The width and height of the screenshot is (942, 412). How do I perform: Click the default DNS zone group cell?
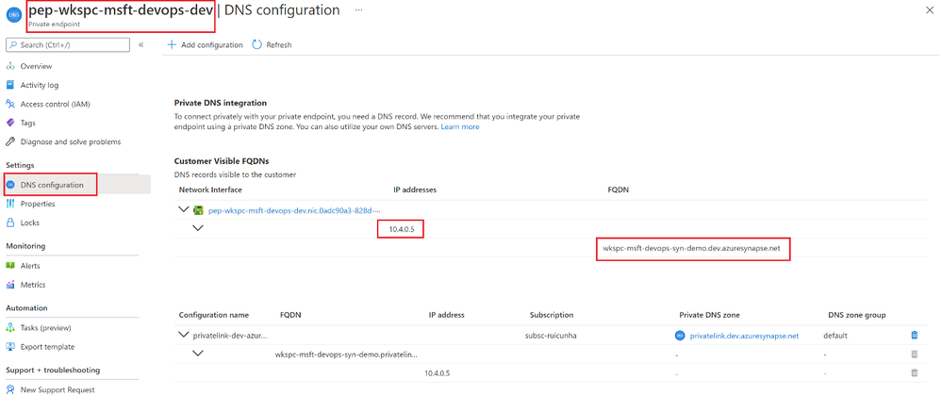pyautogui.click(x=835, y=336)
